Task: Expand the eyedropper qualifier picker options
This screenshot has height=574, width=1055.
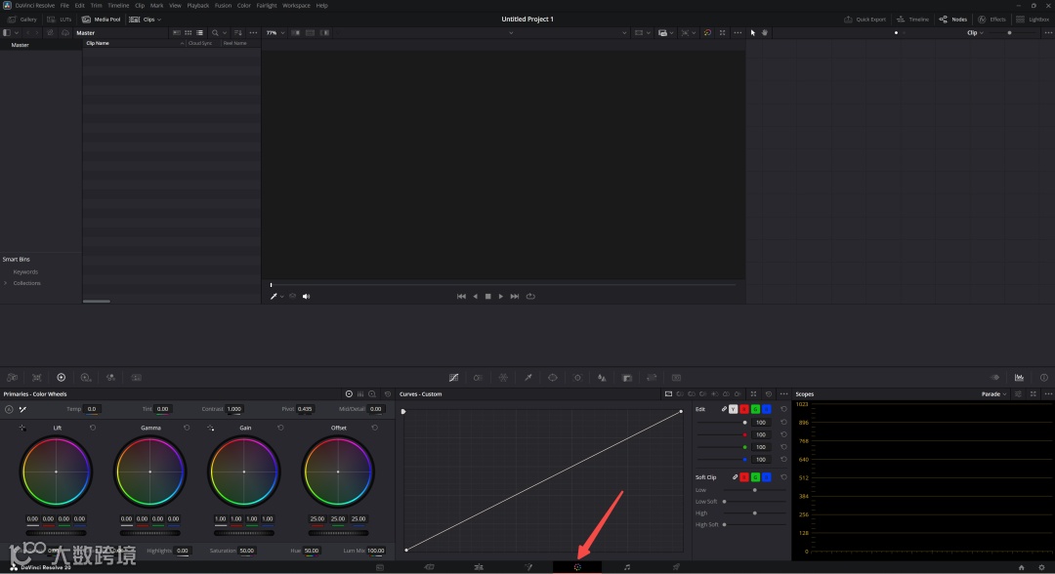Action: [282, 297]
